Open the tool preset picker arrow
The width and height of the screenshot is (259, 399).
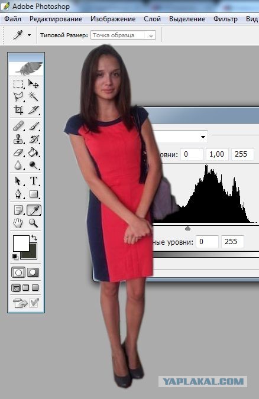(30, 35)
